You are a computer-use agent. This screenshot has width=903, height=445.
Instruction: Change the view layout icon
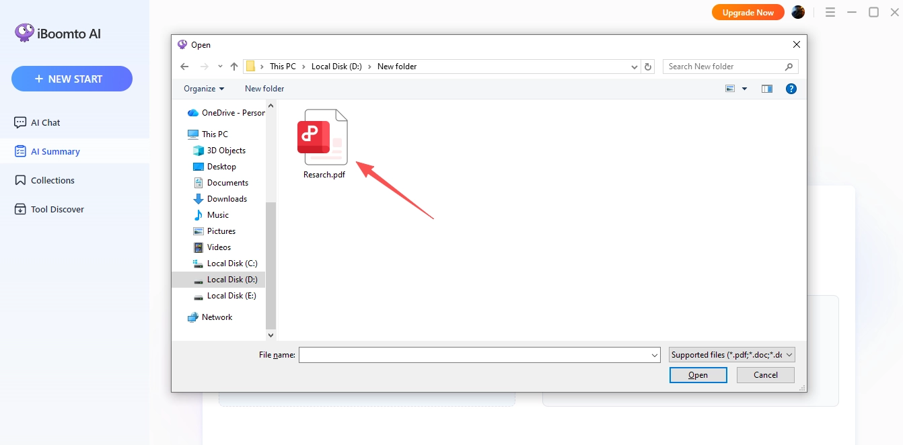click(730, 89)
